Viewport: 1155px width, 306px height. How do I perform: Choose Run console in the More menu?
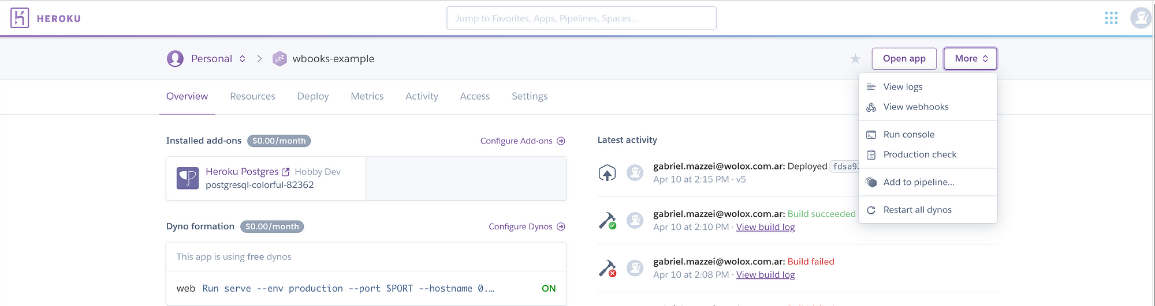(x=927, y=135)
